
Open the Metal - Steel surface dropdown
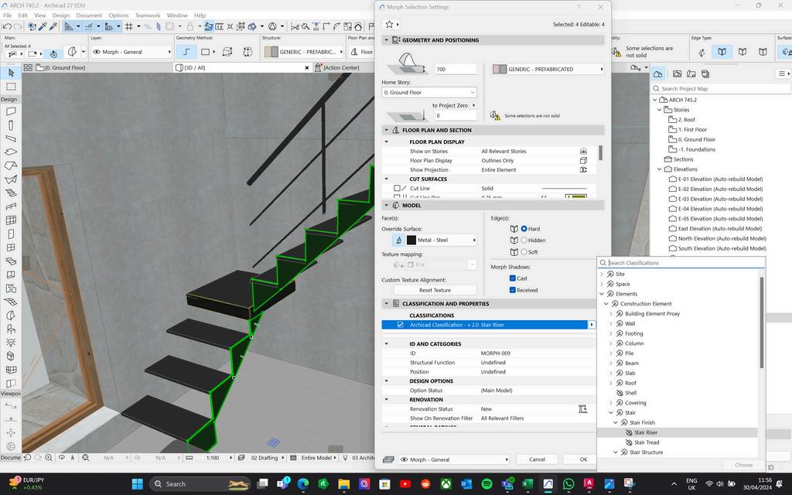[x=441, y=241]
